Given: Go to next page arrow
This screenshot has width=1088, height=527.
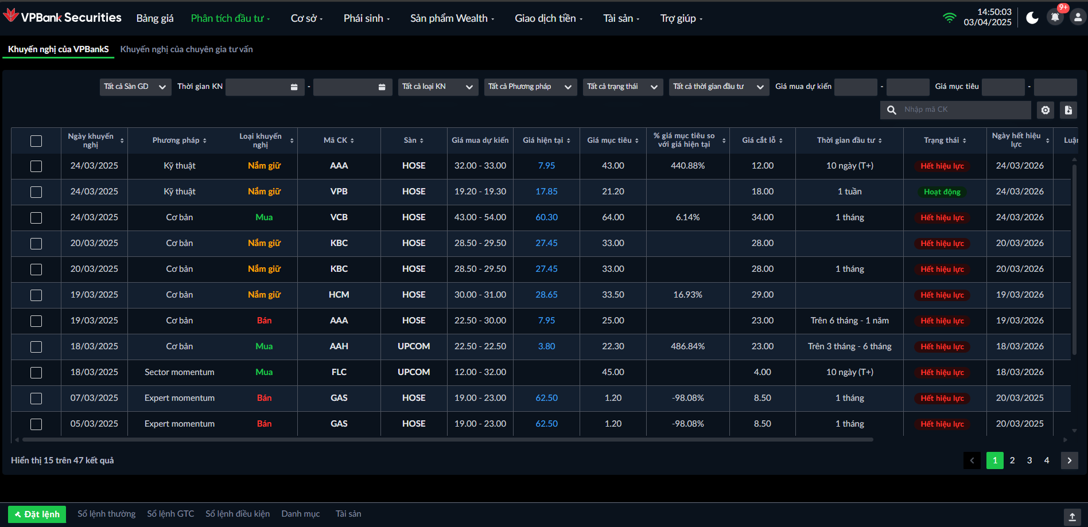Looking at the screenshot, I should click(1069, 460).
